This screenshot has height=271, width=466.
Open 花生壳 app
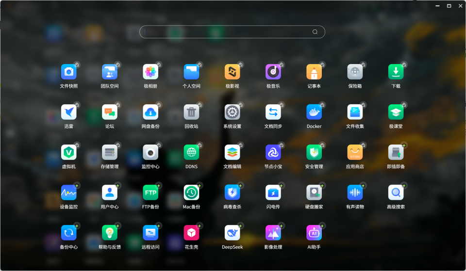(x=191, y=233)
